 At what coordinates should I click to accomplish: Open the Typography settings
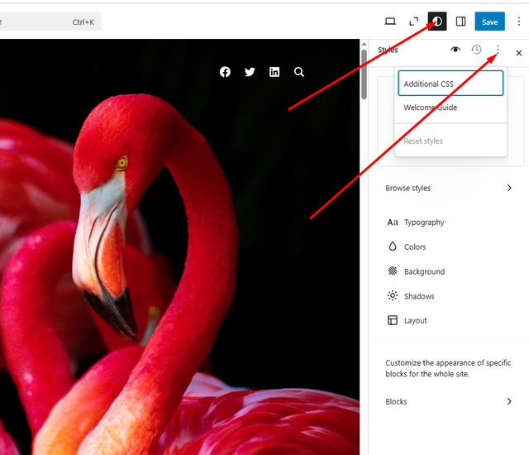424,223
